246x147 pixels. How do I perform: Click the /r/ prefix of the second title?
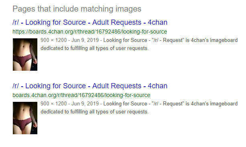coord(16,86)
